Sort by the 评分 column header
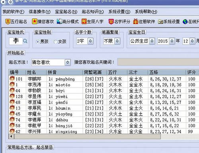199x153 pixels. 192,72
